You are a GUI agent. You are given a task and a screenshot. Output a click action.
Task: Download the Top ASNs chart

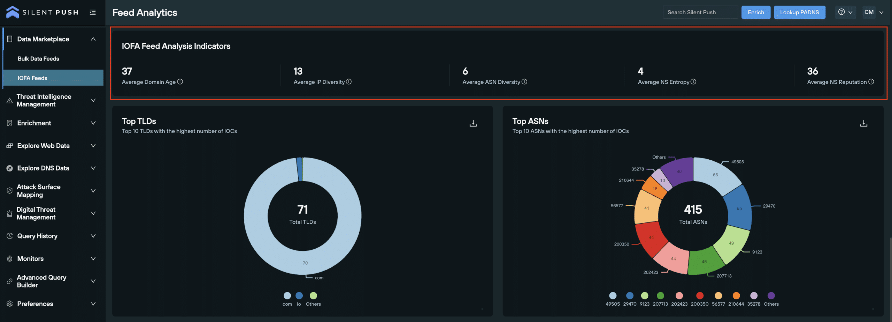click(864, 123)
